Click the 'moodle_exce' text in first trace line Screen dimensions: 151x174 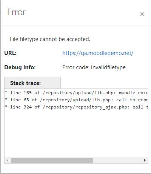pyautogui.click(x=133, y=93)
